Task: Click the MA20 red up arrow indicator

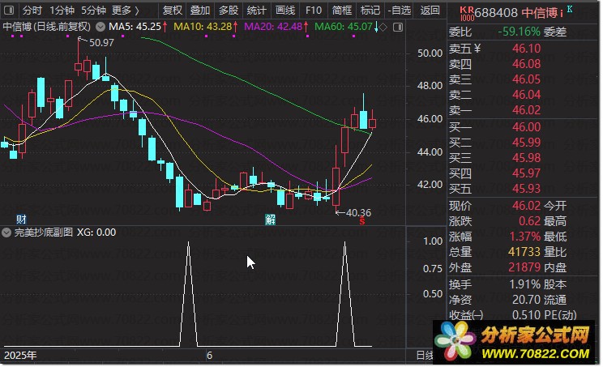Action: [306, 27]
